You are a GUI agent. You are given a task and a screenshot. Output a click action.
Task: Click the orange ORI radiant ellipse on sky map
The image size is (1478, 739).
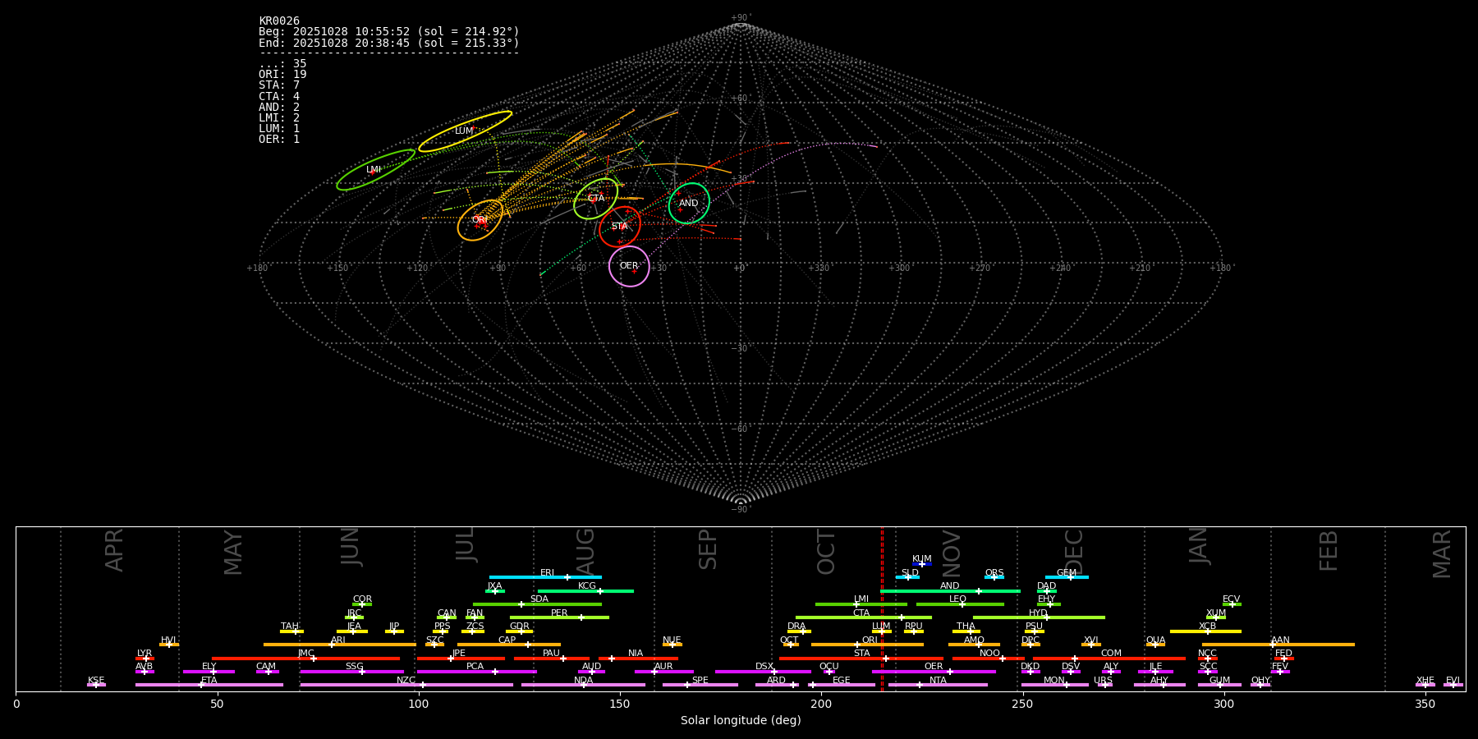(x=480, y=220)
